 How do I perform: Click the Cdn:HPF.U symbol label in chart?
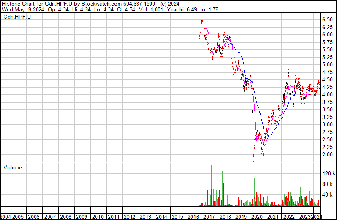[18, 17]
